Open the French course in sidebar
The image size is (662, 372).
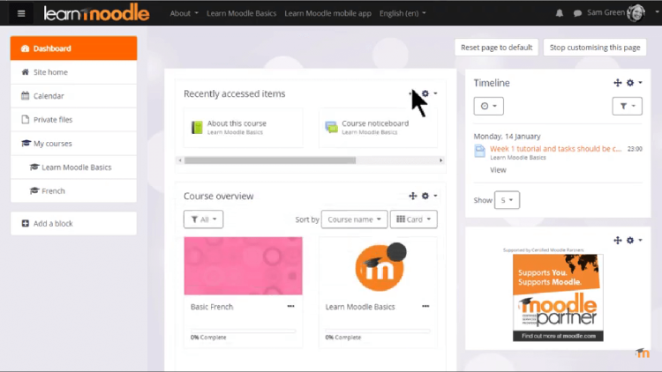point(73,191)
